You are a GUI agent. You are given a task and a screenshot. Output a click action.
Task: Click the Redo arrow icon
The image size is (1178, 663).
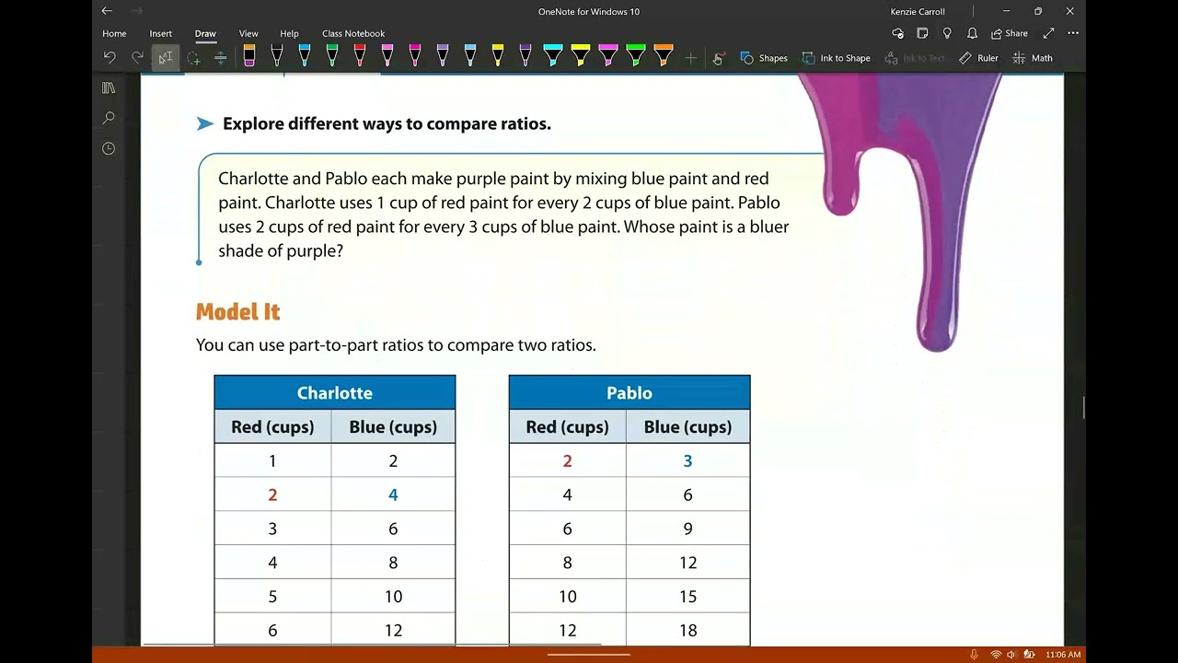tap(137, 58)
